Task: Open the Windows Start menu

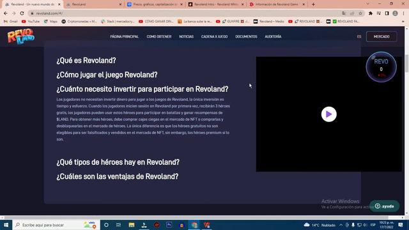Action: click(x=6, y=225)
